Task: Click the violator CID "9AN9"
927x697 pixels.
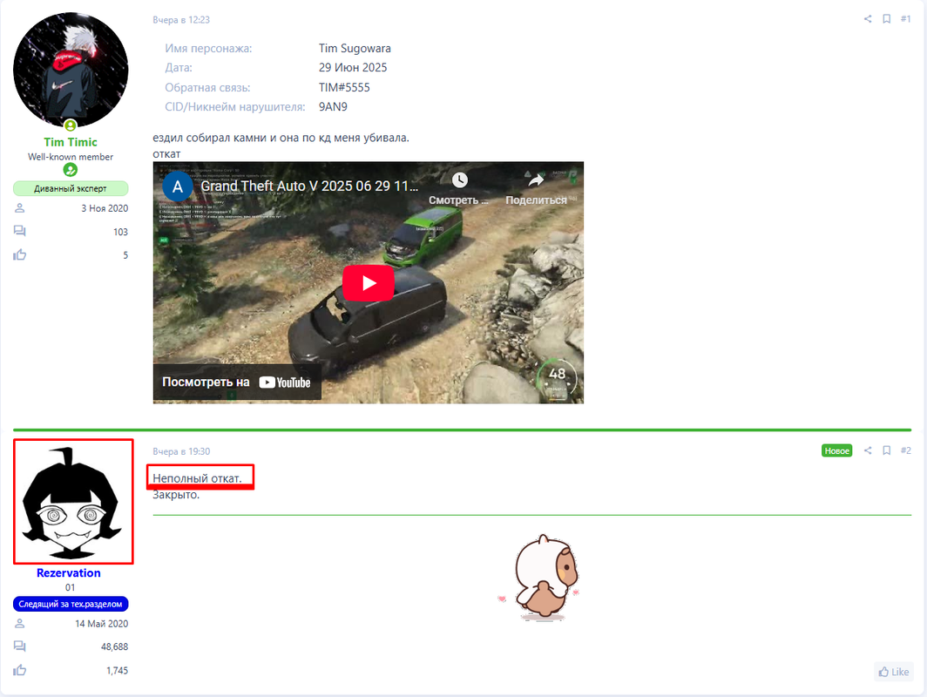Action: pyautogui.click(x=333, y=107)
